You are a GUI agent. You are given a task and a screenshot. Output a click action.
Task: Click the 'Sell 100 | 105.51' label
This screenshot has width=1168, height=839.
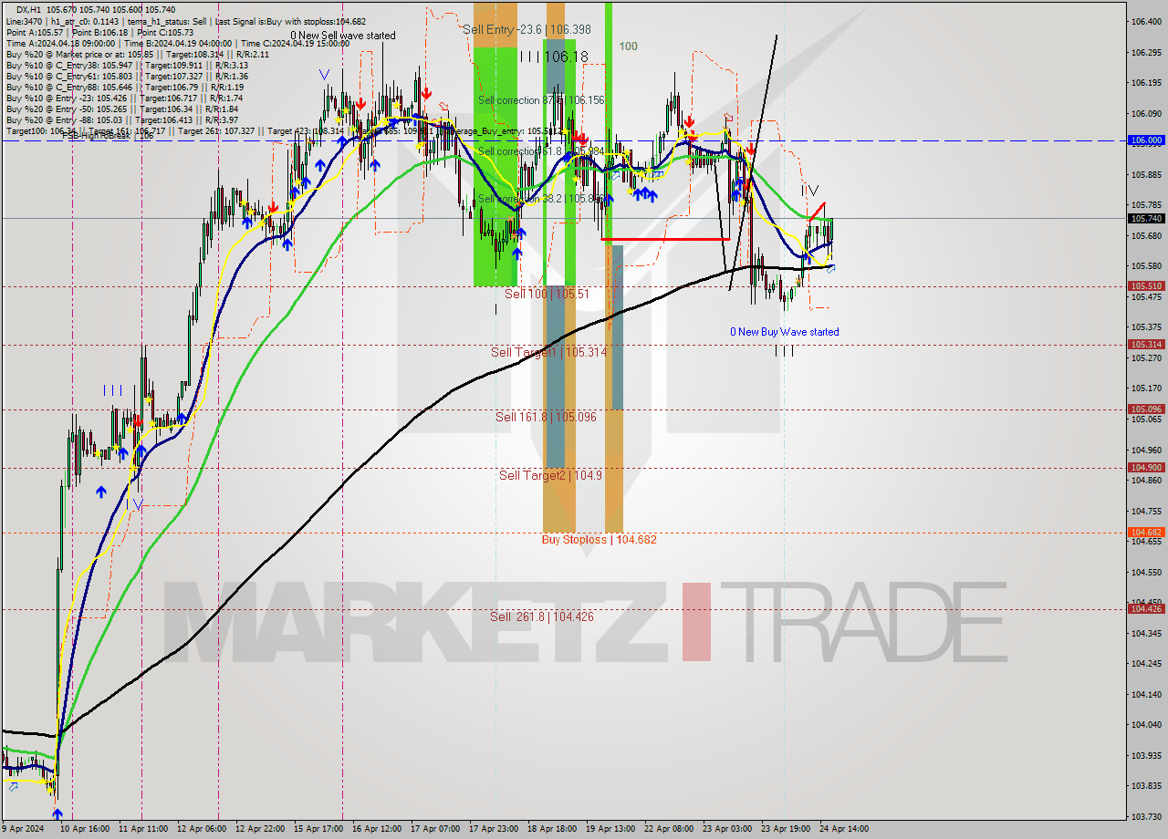547,294
